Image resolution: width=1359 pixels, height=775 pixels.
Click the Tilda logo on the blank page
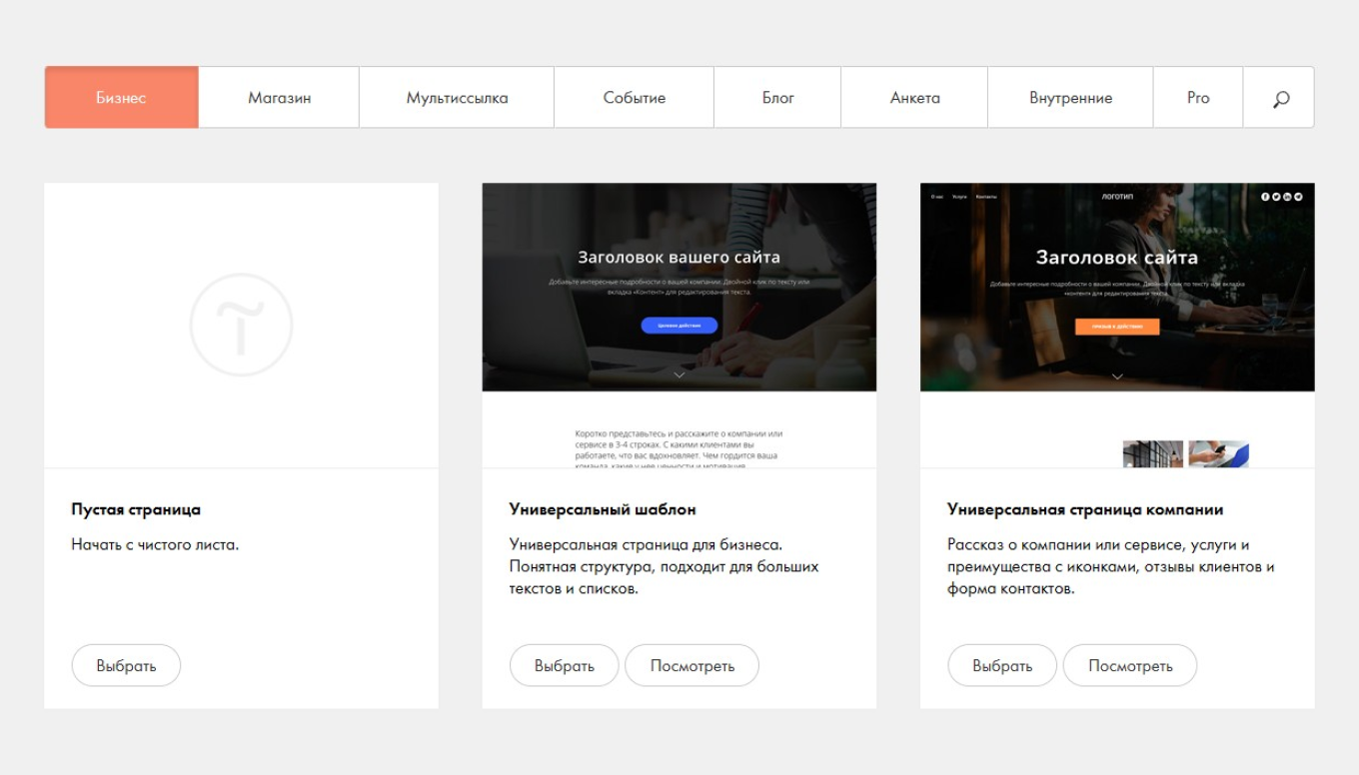(x=241, y=326)
